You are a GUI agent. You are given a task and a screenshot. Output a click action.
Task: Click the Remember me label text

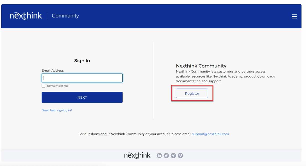point(58,86)
